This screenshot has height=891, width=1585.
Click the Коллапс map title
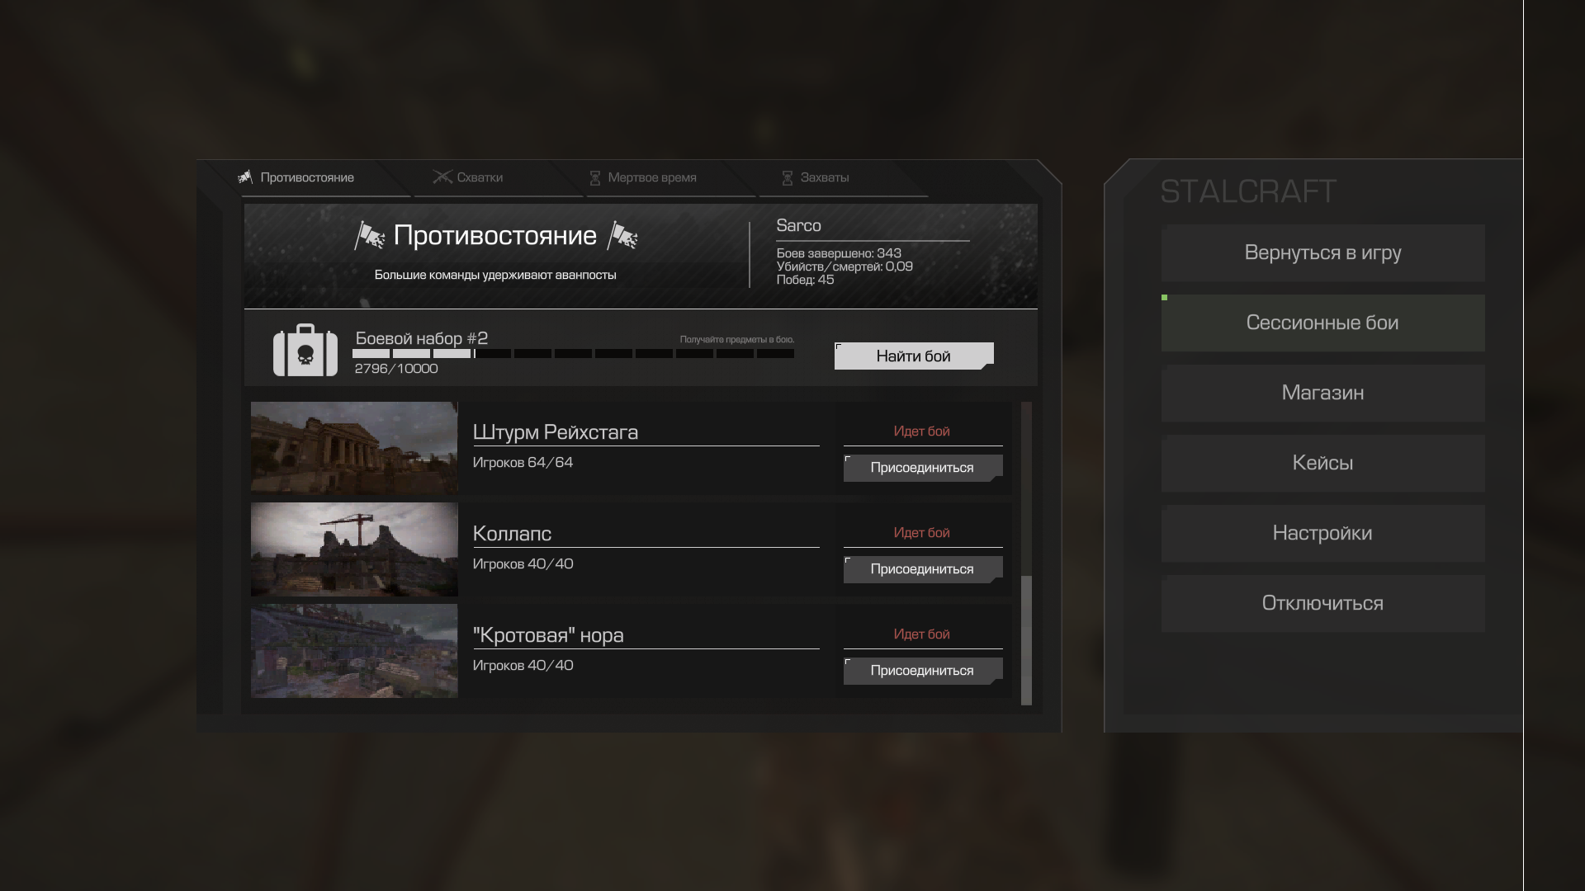[512, 534]
